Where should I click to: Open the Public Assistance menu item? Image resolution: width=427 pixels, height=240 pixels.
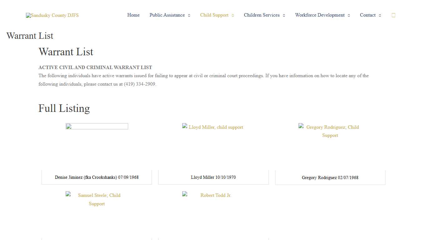tap(167, 15)
